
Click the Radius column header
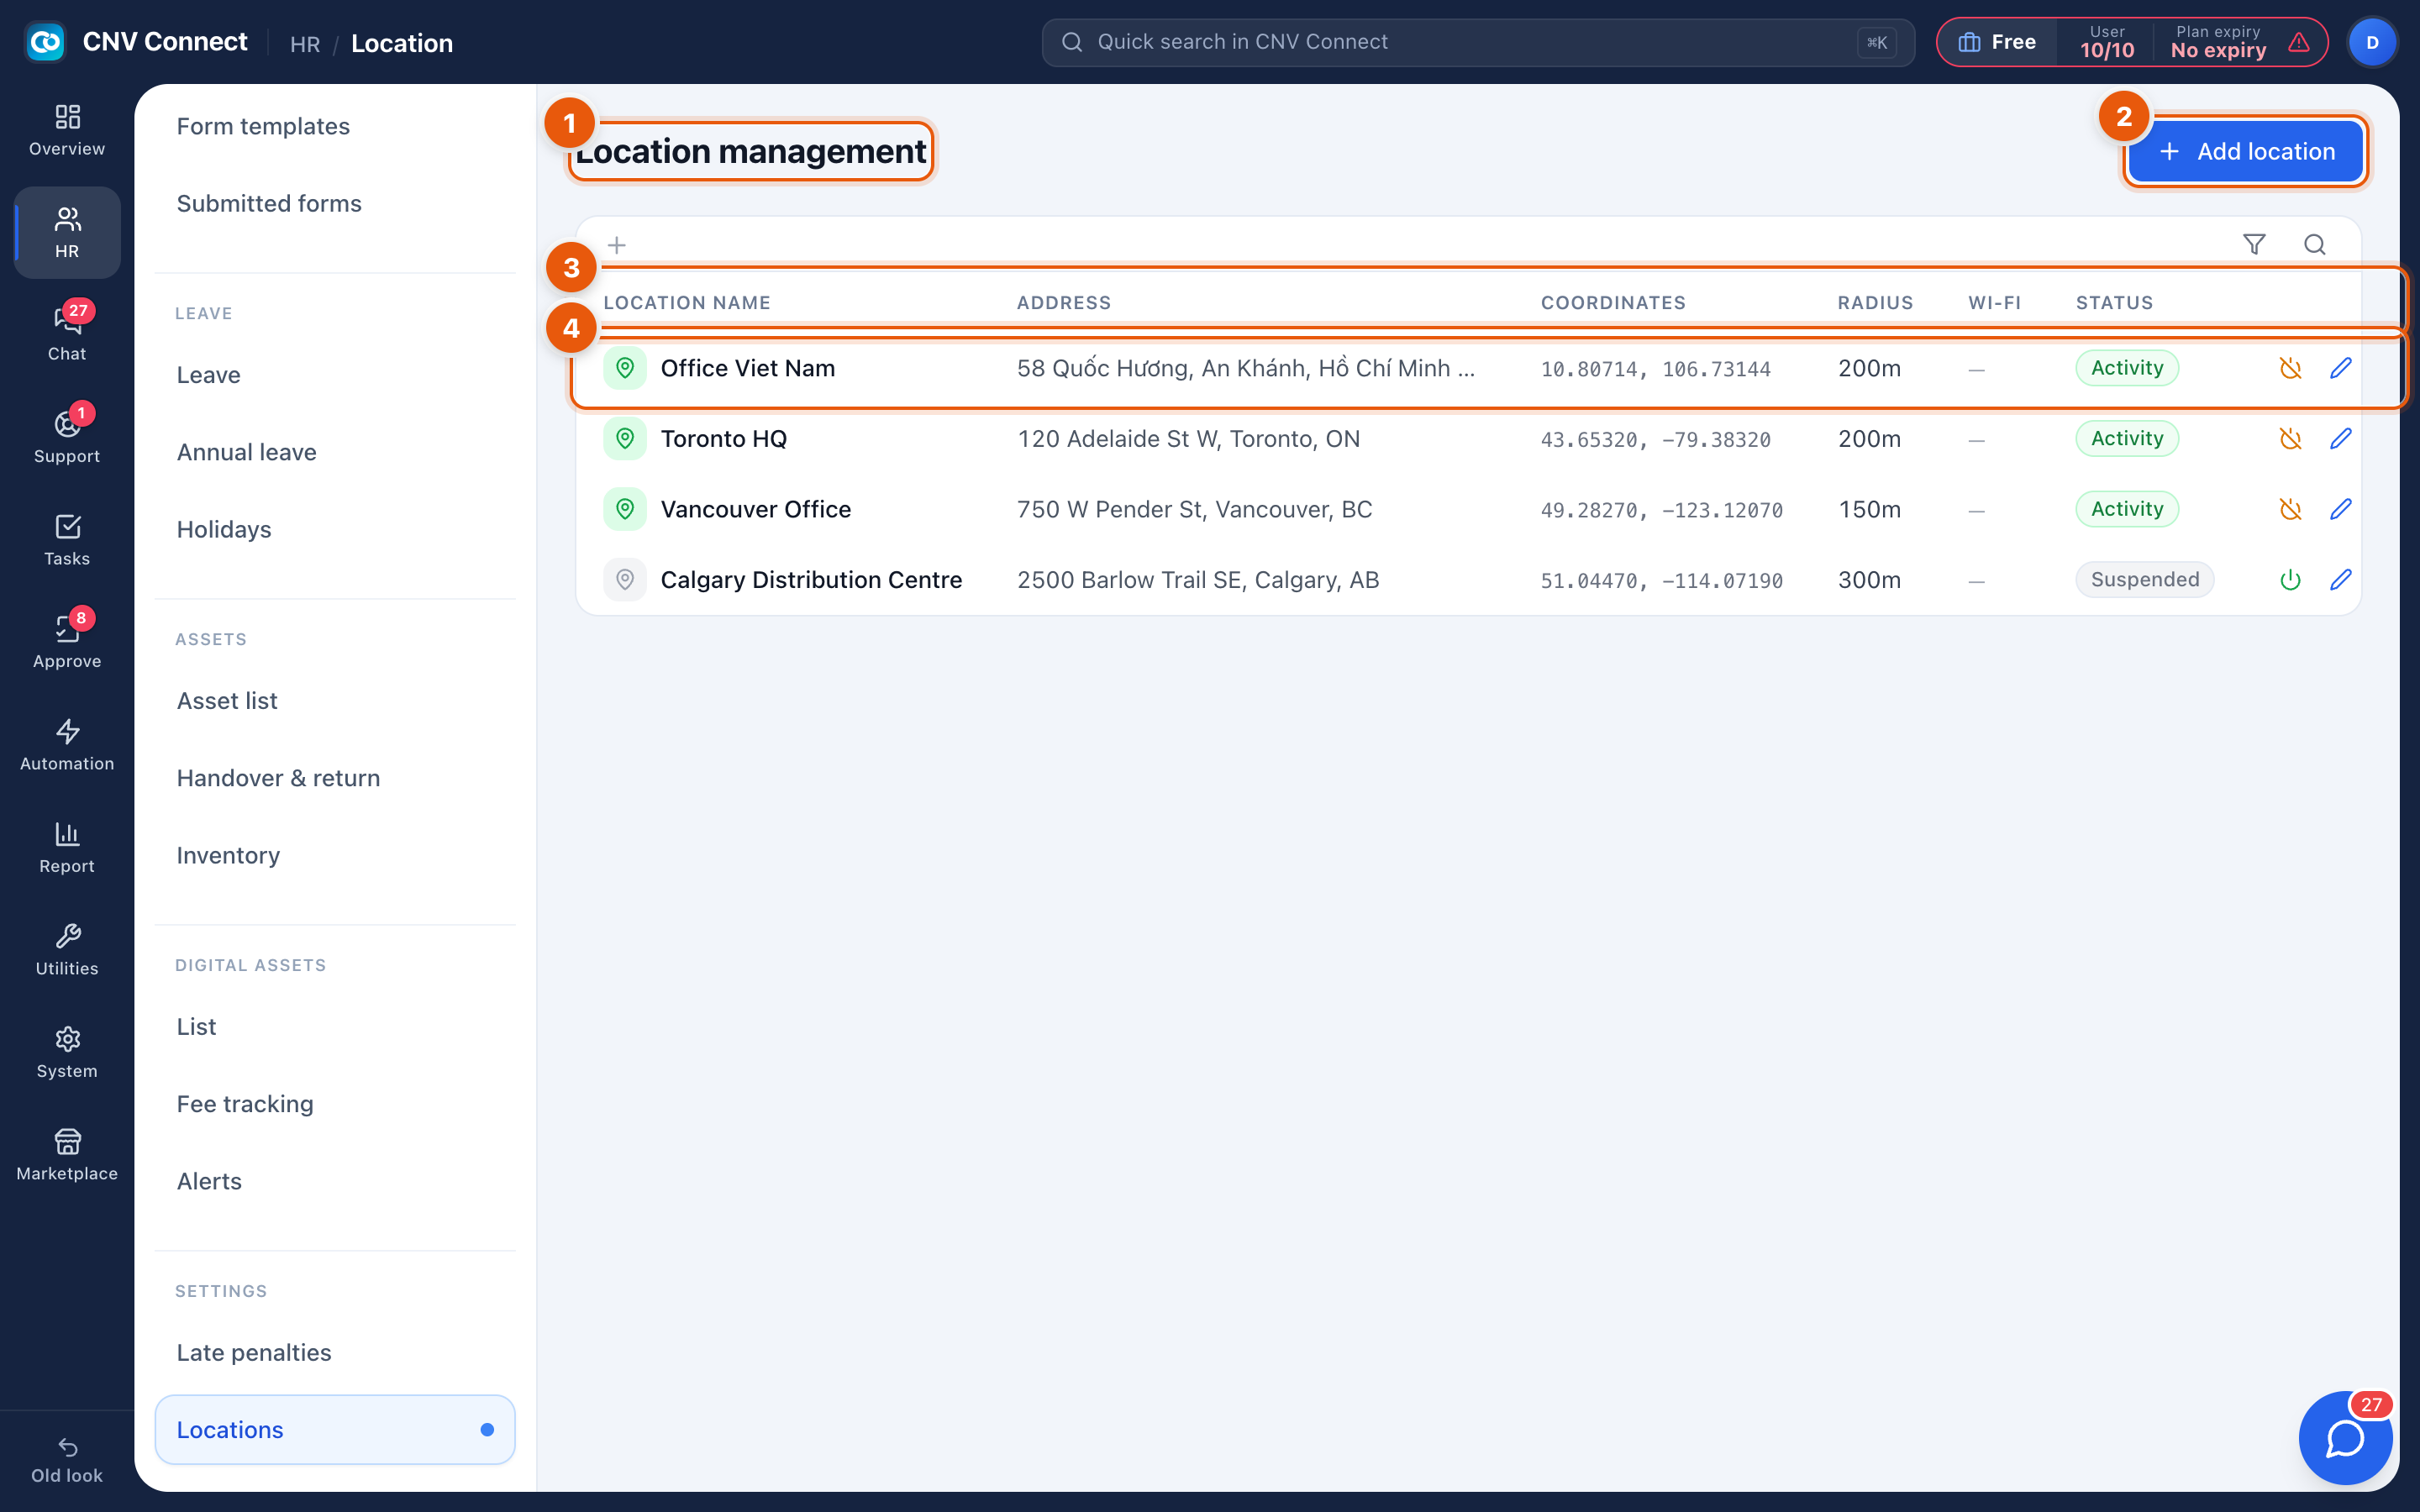[x=1875, y=303]
